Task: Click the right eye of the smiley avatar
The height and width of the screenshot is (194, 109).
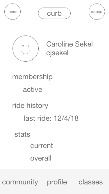Action: coord(28,46)
